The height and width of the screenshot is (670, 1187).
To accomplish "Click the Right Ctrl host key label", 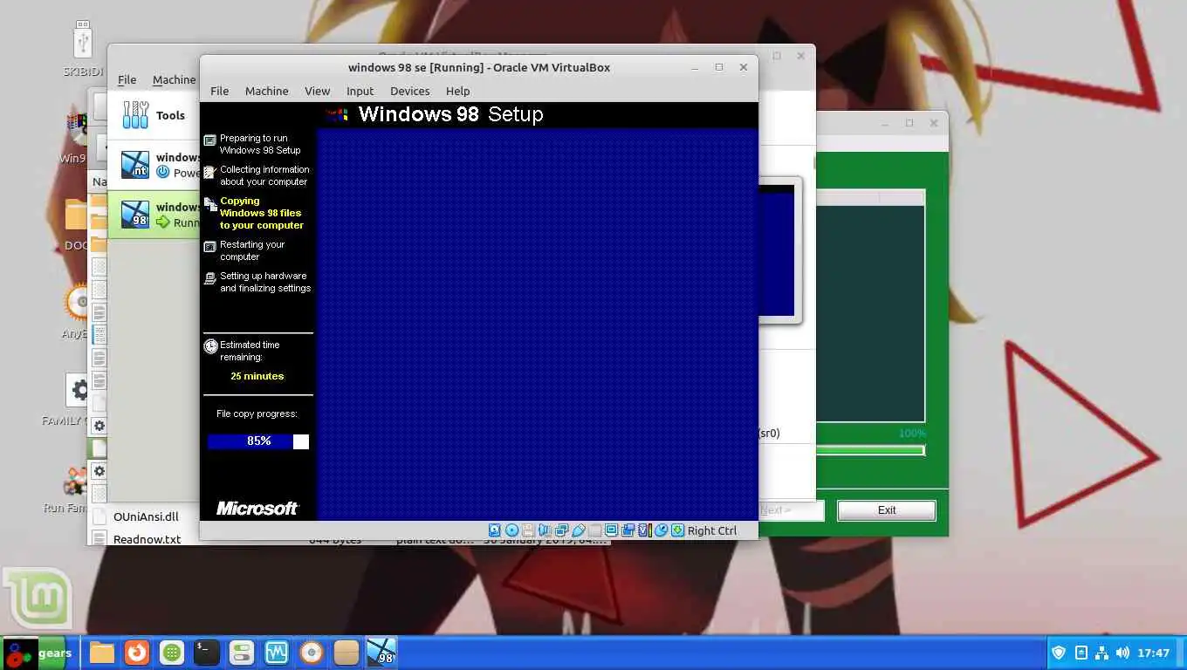I will coord(712,530).
